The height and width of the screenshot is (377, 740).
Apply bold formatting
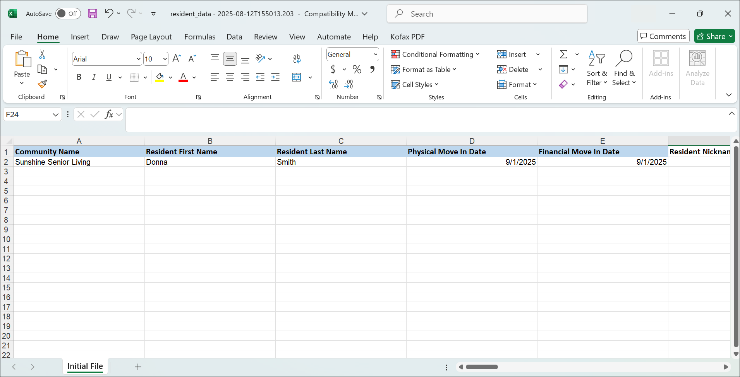pos(79,77)
